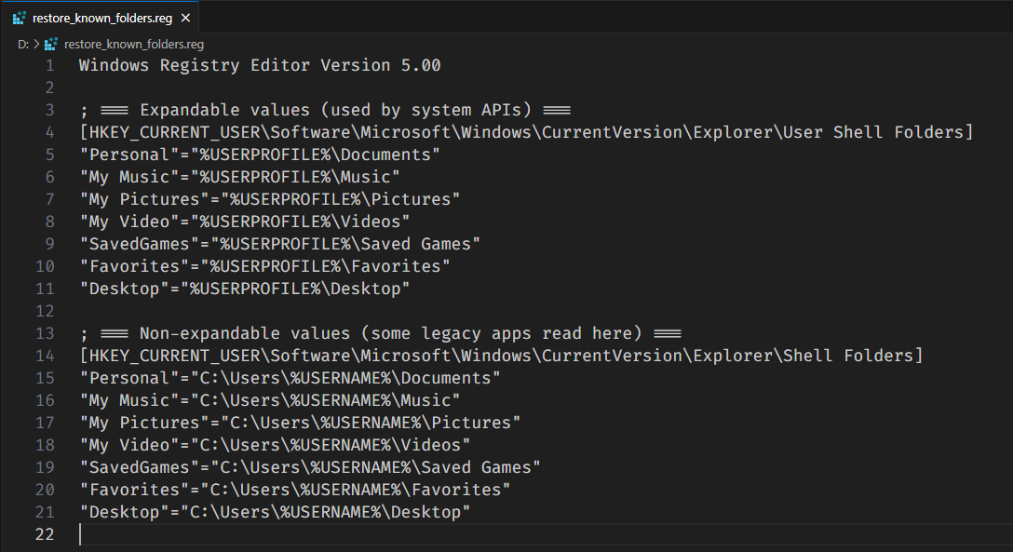
Task: Click the "Favorites" C:\Users entry line
Action: (295, 490)
